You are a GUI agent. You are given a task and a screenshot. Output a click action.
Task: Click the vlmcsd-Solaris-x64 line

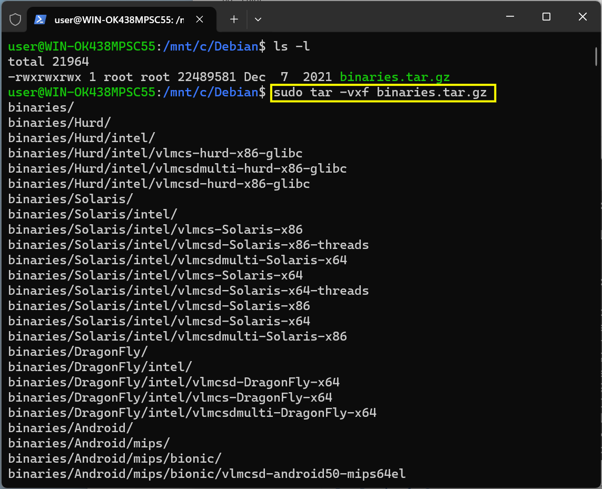point(159,321)
